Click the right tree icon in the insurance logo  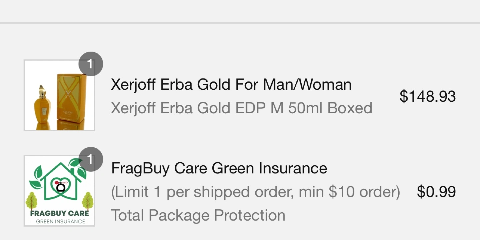click(x=88, y=201)
